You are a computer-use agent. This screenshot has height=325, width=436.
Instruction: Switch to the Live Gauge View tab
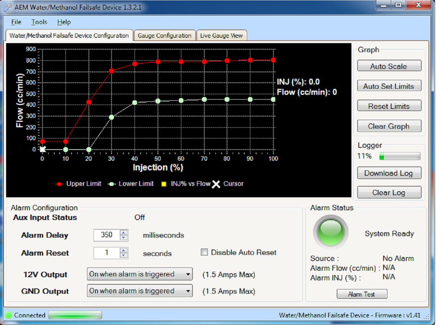(221, 36)
